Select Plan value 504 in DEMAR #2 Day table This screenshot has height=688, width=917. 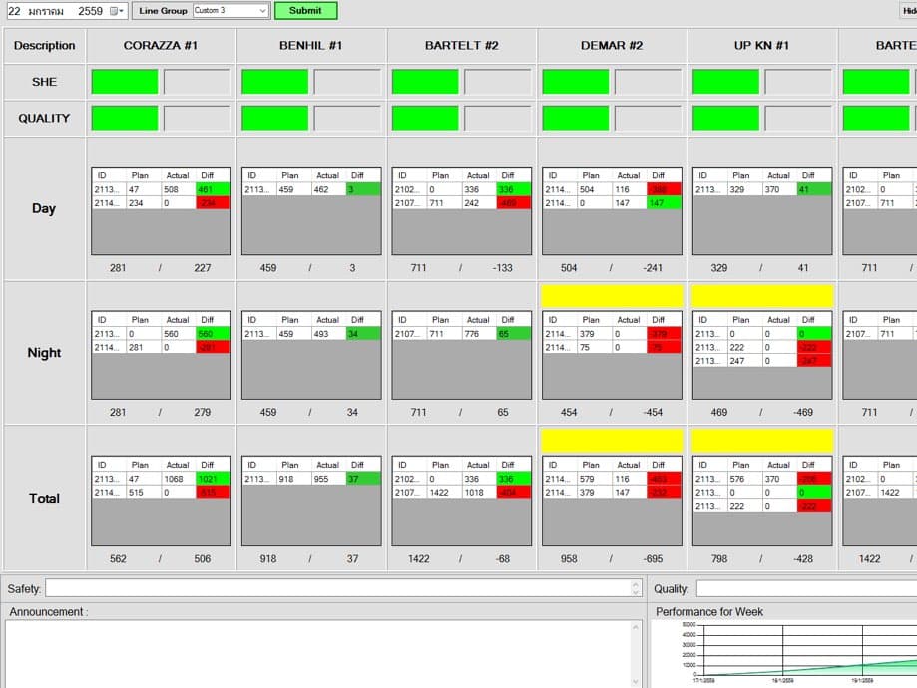595,189
